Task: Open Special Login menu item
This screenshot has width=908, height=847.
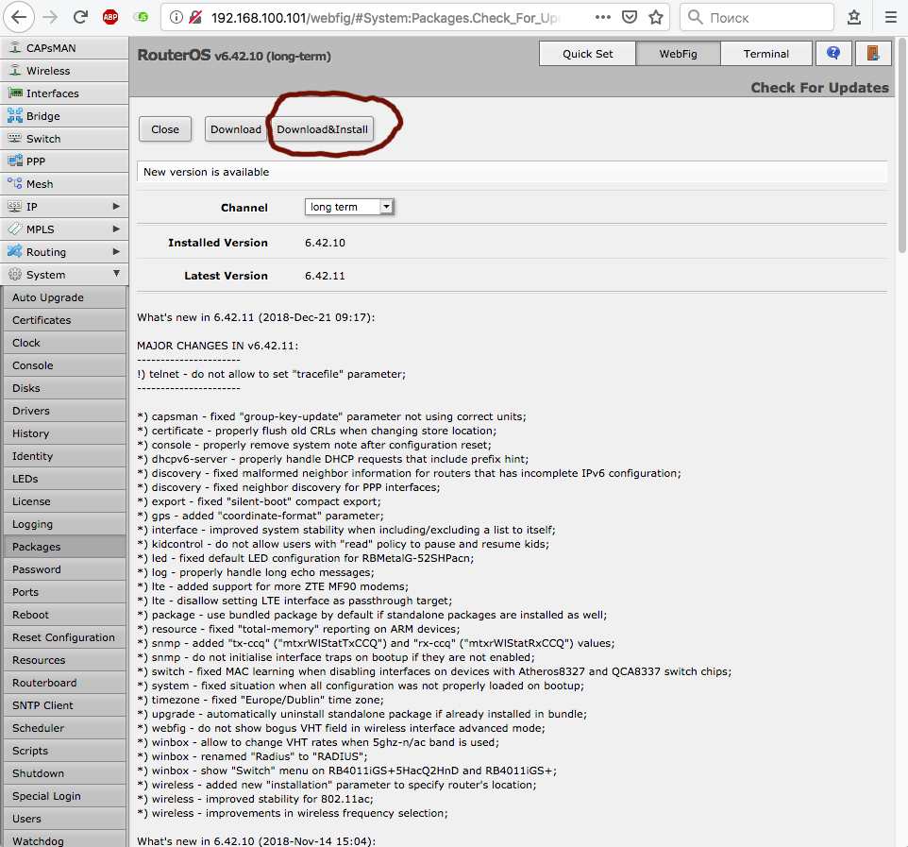Action: coord(64,796)
